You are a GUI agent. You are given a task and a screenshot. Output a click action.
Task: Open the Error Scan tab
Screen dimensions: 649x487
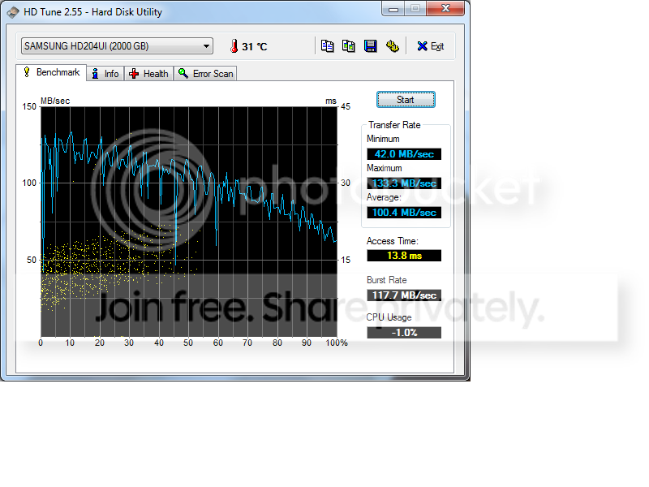[205, 74]
